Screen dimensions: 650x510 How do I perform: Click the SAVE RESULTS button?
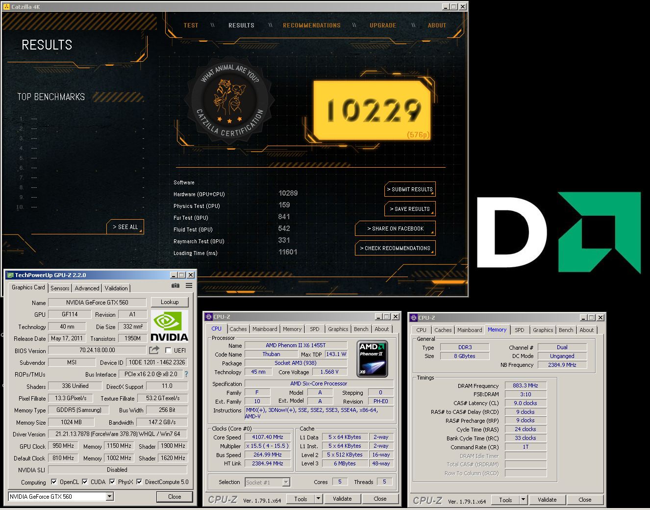tap(410, 209)
